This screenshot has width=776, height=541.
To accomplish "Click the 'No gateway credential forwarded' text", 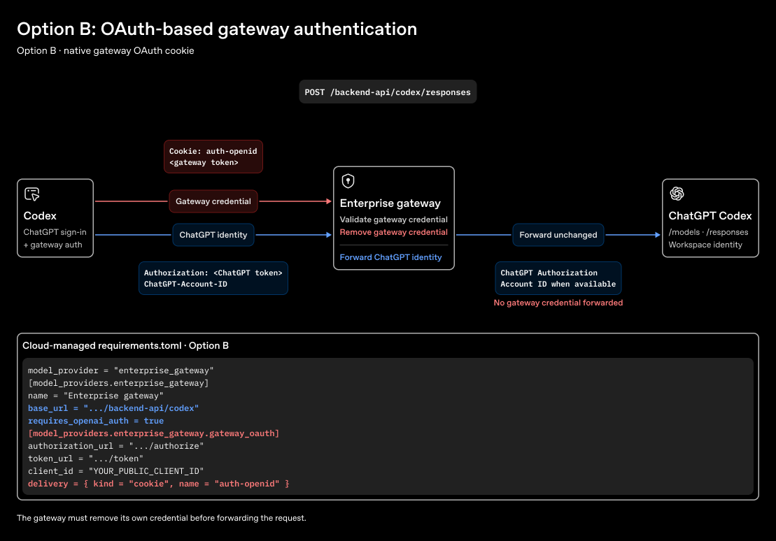I will click(x=558, y=303).
